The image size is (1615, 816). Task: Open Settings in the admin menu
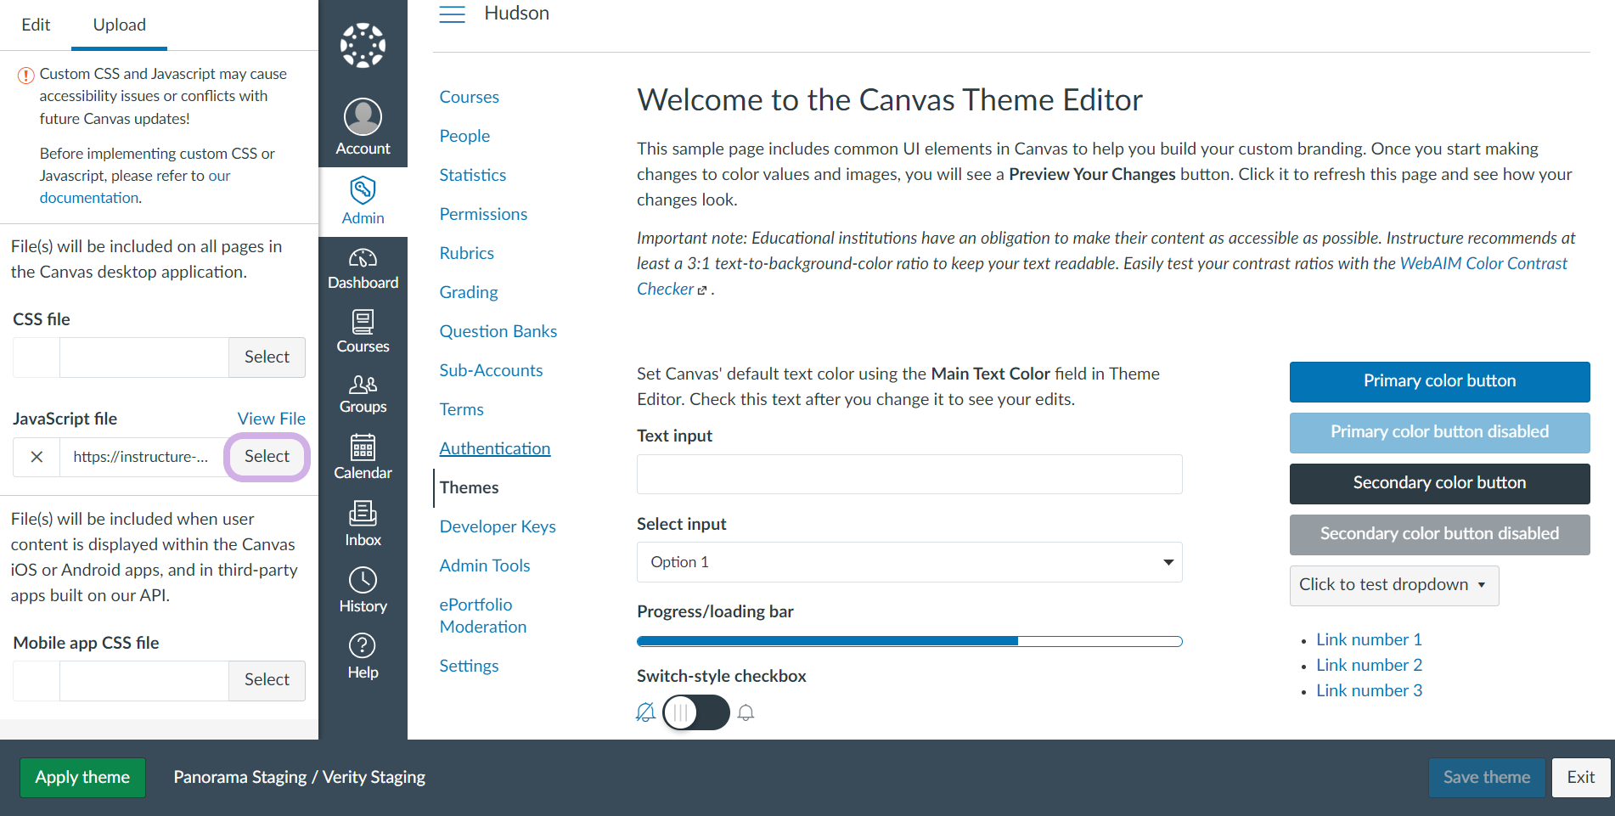pos(469,666)
